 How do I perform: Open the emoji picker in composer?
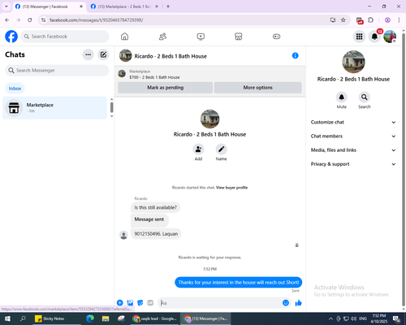click(x=286, y=303)
